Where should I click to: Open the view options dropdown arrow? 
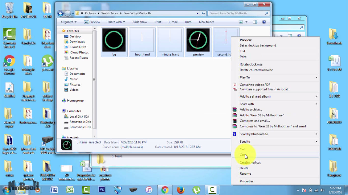246,22
